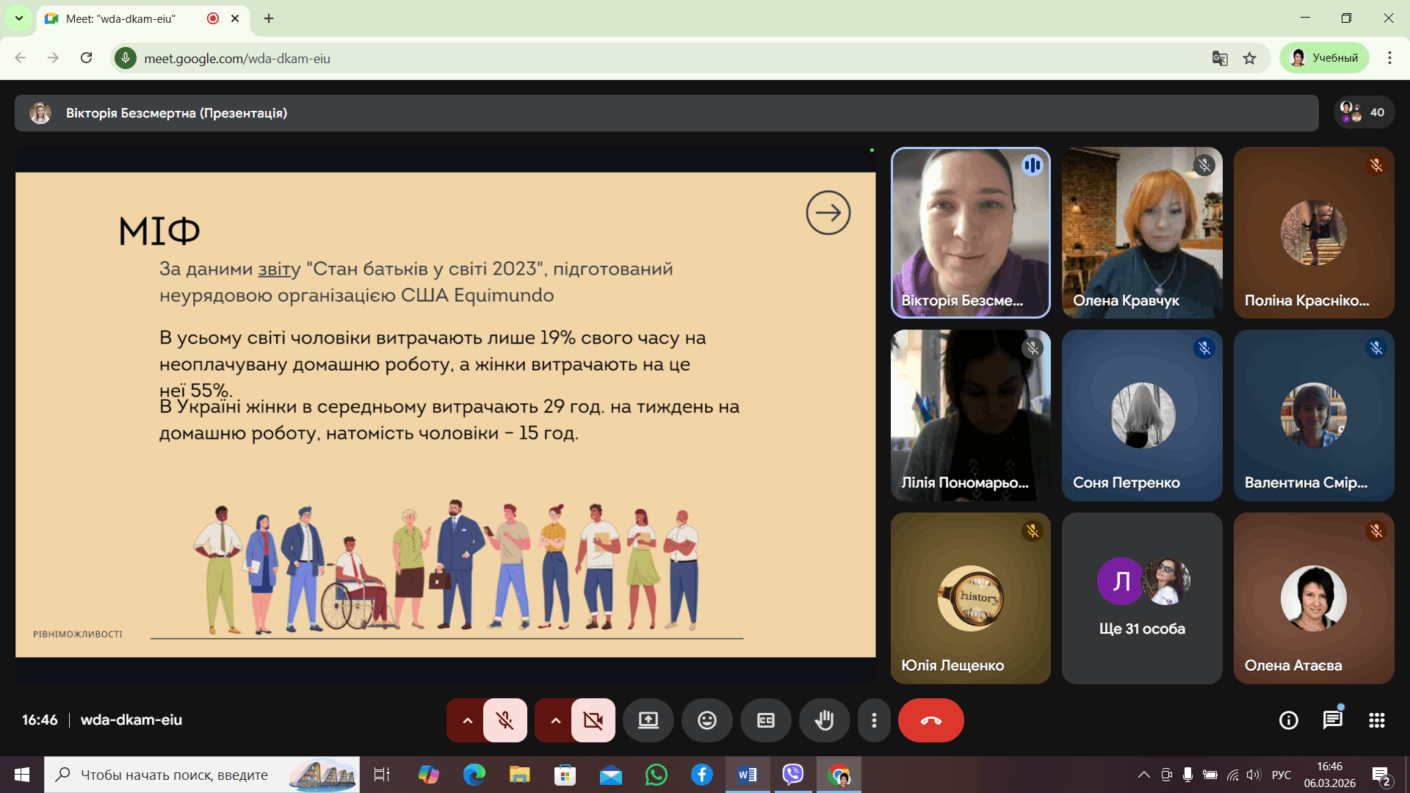Expand video settings chevron beside camera
The width and height of the screenshot is (1410, 793).
click(555, 720)
